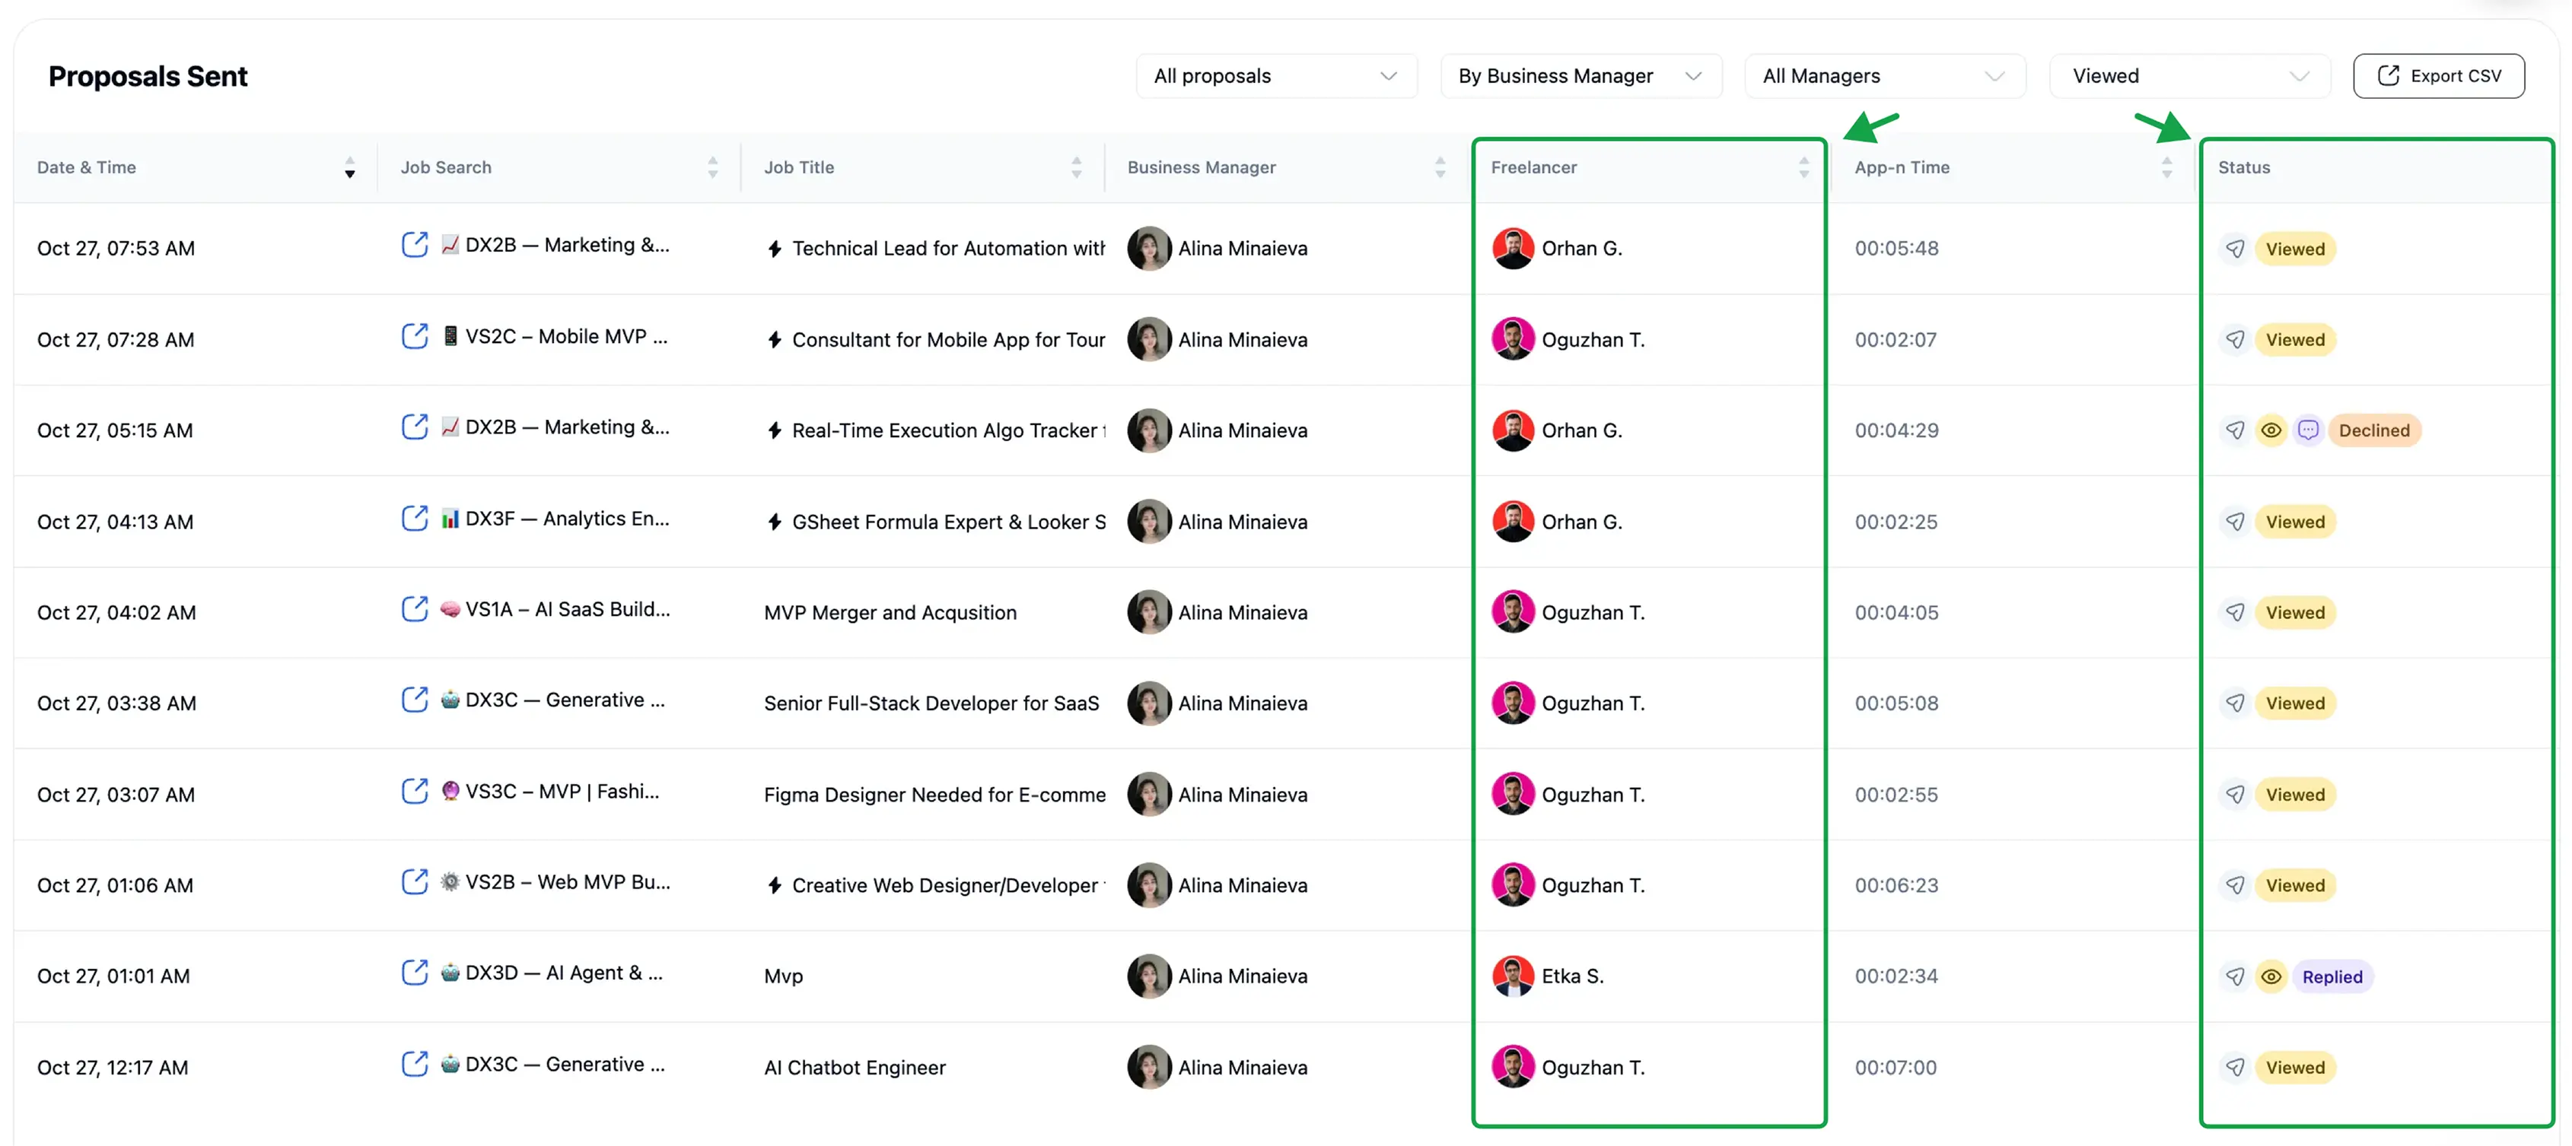Click Alina Minaieva's avatar on the Mvp row
Viewport: 2572px width, 1146px height.
pyautogui.click(x=1149, y=976)
